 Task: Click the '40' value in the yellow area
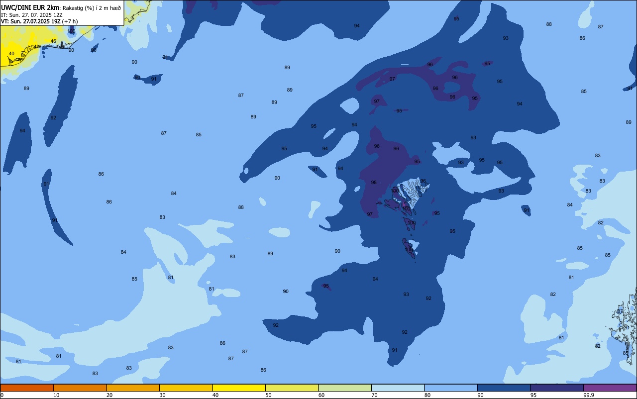click(x=11, y=53)
